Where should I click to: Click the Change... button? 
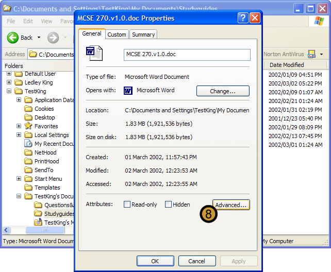click(x=223, y=91)
